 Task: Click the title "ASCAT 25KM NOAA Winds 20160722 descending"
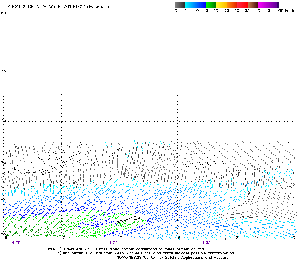point(59,7)
